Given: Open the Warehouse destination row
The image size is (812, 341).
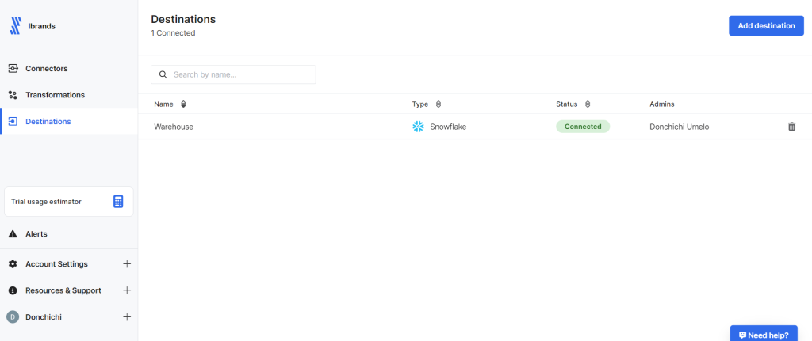Looking at the screenshot, I should (x=174, y=127).
